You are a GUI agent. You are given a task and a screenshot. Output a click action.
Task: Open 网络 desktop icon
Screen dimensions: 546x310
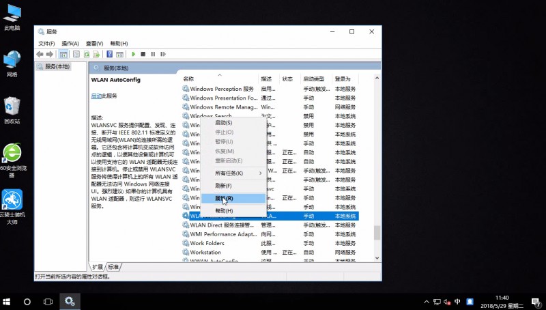pyautogui.click(x=12, y=64)
